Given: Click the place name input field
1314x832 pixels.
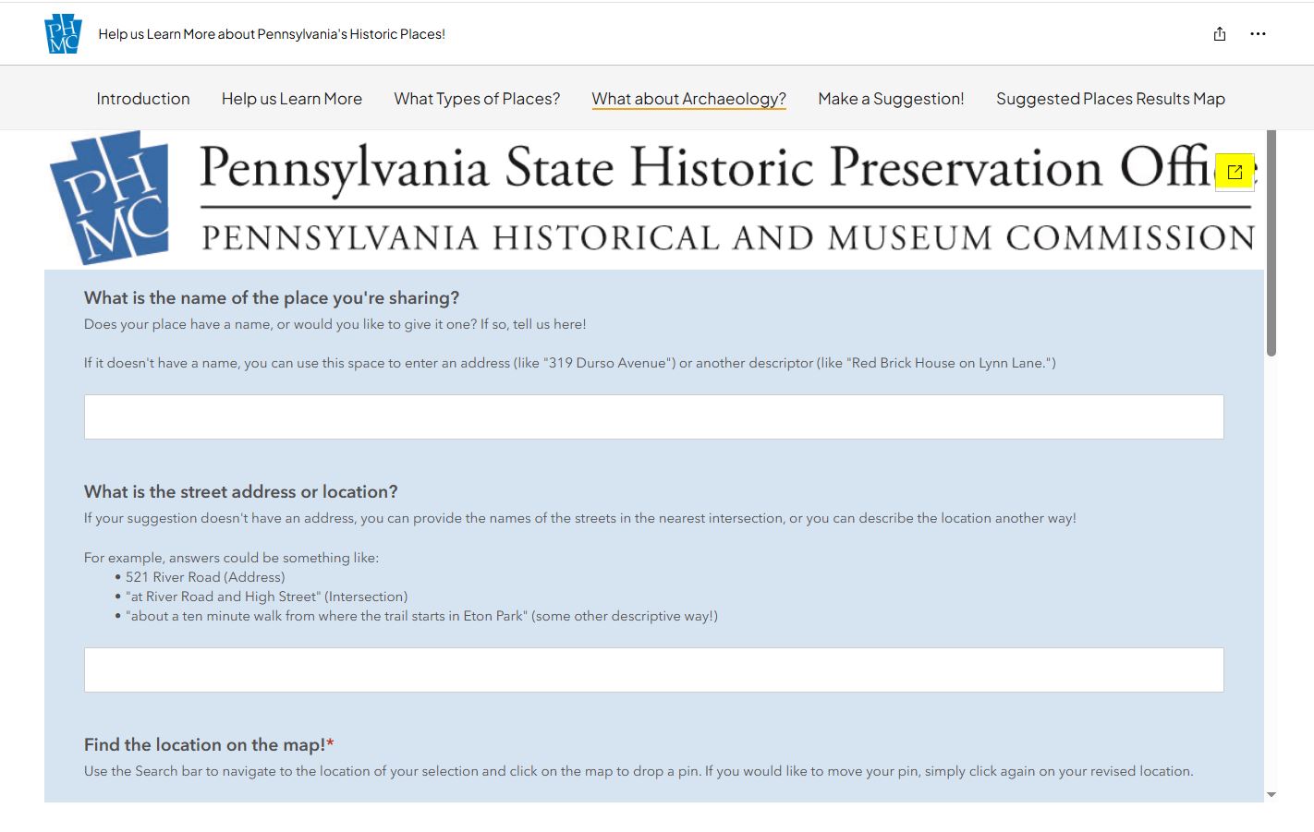Looking at the screenshot, I should 654,417.
